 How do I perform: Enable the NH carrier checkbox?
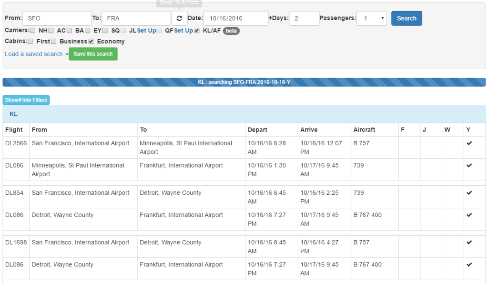coord(33,30)
